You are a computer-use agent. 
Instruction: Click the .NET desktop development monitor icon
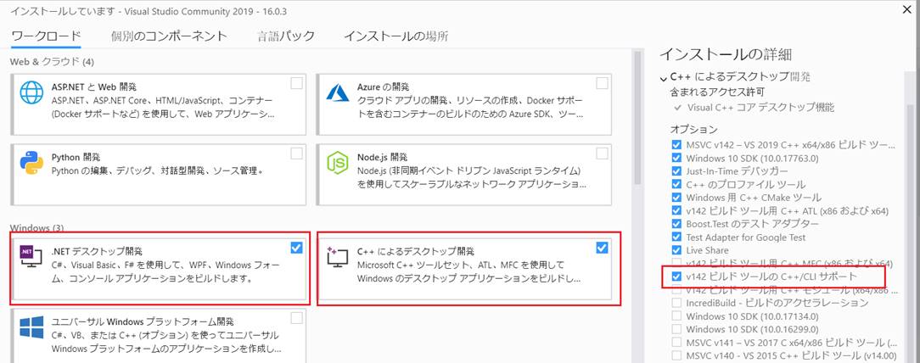pos(31,257)
